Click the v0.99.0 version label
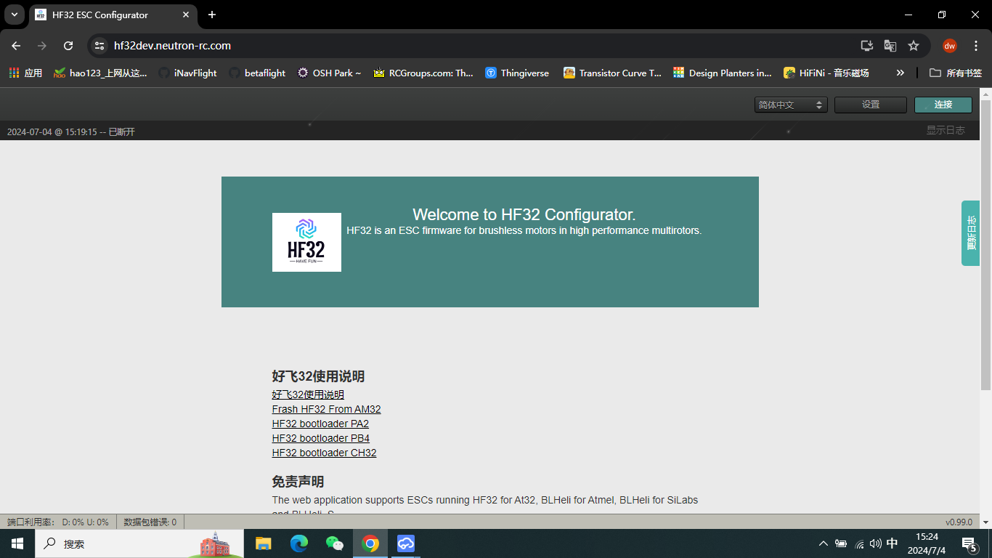This screenshot has height=558, width=992. click(x=959, y=522)
